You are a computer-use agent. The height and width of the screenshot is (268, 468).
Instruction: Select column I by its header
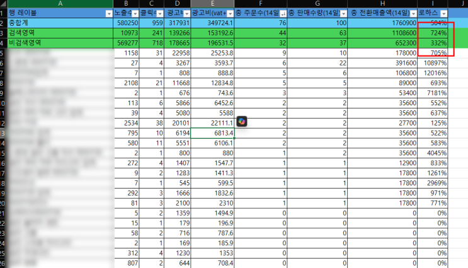coord(433,4)
